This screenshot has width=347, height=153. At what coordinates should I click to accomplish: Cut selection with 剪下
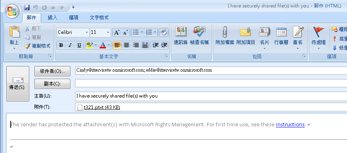[33, 28]
